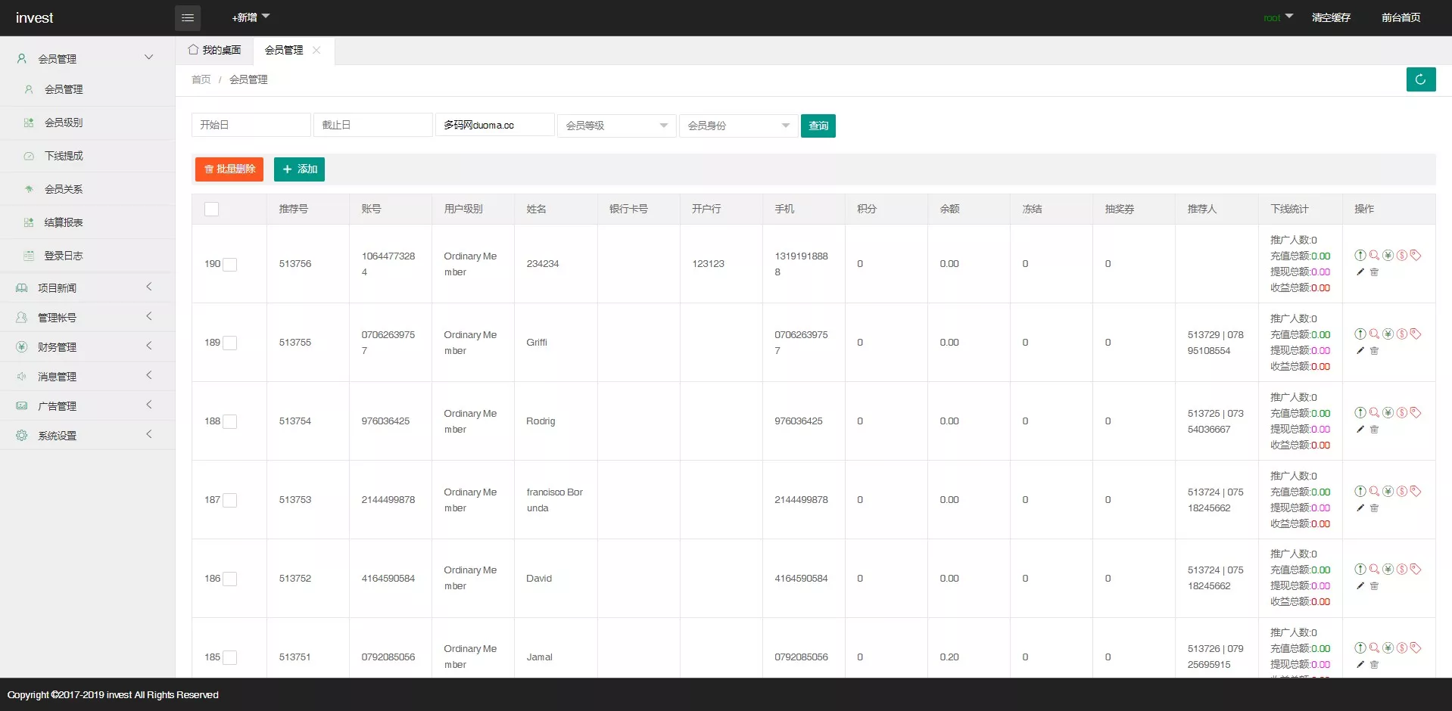The image size is (1452, 711).
Task: Click the magnifier search icon for member 513754
Action: click(x=1374, y=413)
